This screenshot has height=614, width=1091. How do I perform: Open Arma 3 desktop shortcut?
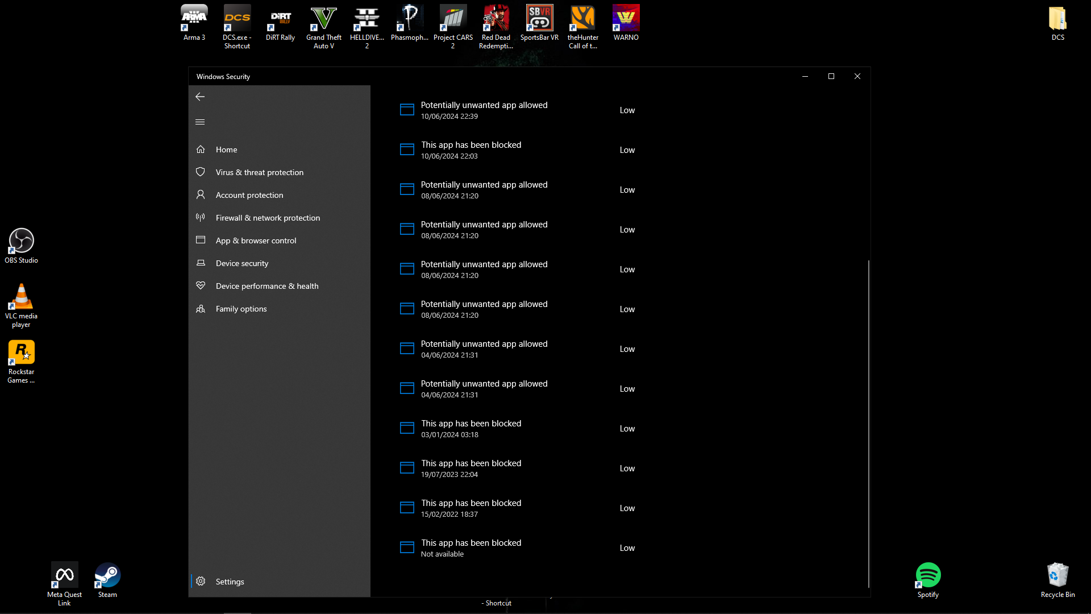(x=194, y=23)
